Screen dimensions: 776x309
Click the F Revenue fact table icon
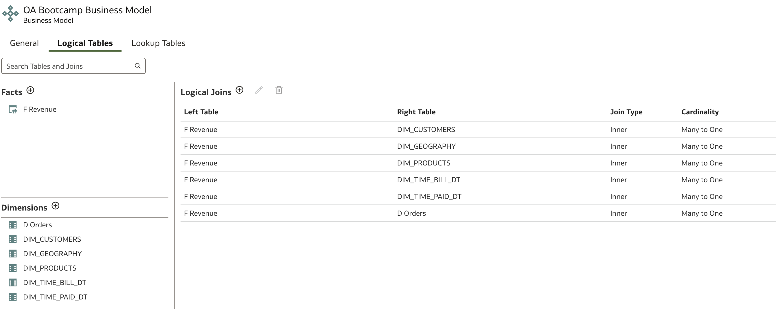(x=13, y=109)
